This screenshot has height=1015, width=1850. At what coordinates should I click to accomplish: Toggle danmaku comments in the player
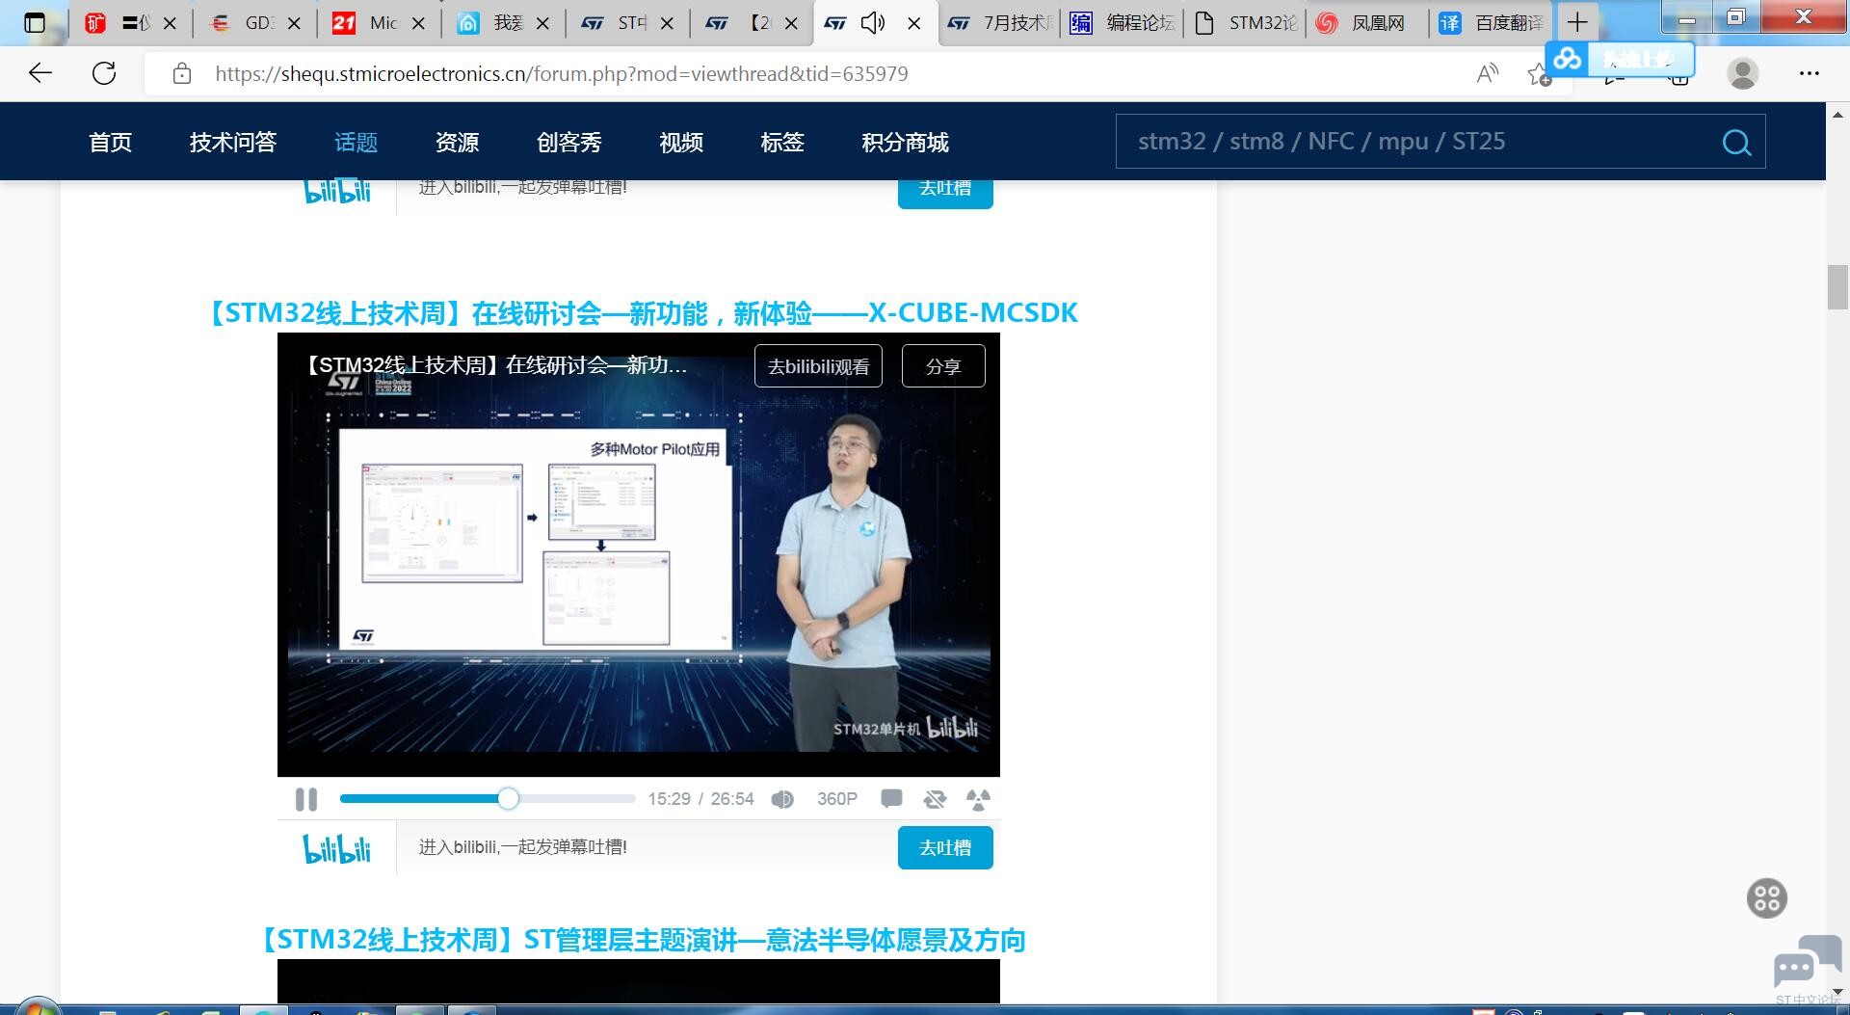(x=891, y=799)
